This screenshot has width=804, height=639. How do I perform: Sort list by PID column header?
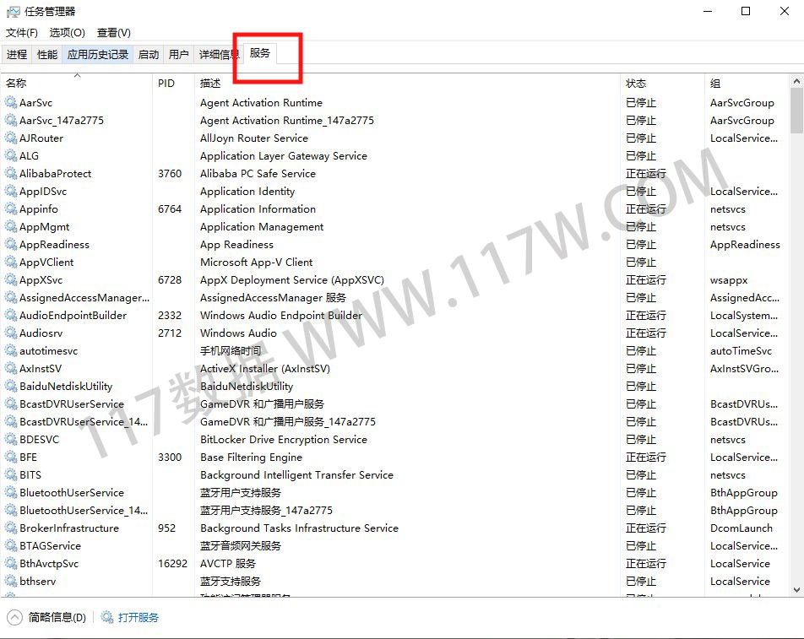point(166,84)
